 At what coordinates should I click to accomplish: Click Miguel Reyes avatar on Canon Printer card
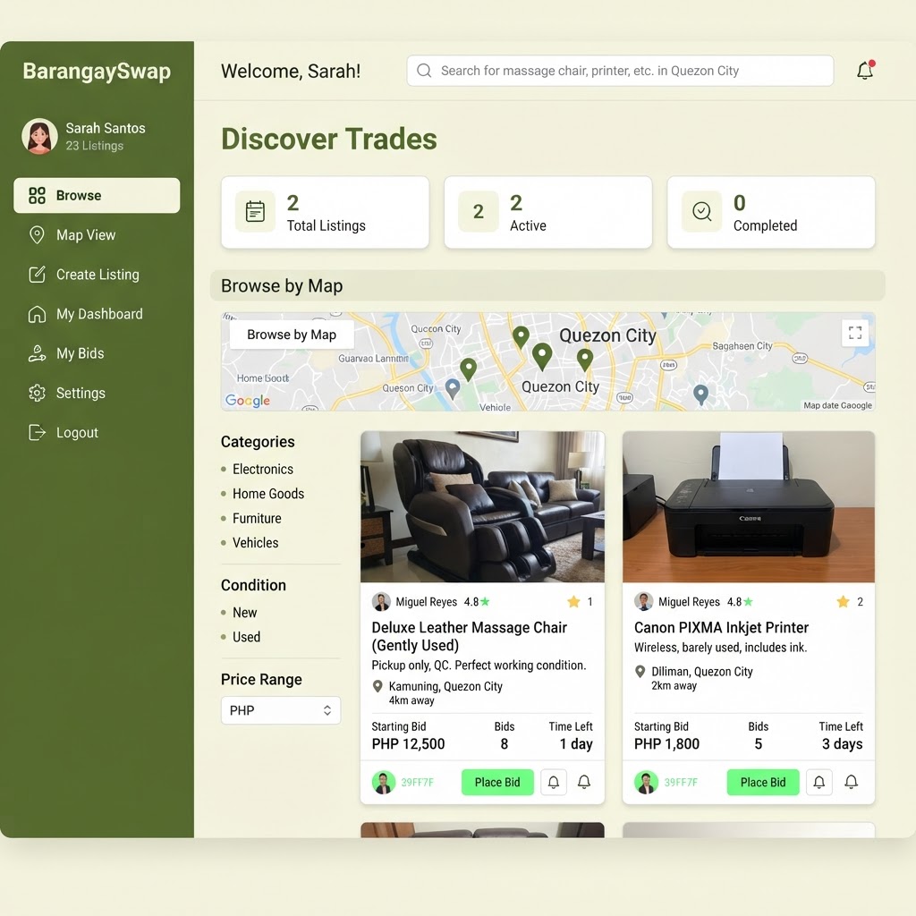click(x=644, y=602)
